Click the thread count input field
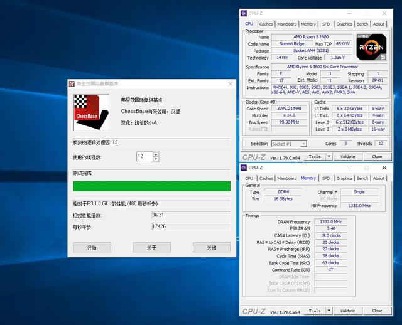Viewport: 402px width, 325px height. 144,156
